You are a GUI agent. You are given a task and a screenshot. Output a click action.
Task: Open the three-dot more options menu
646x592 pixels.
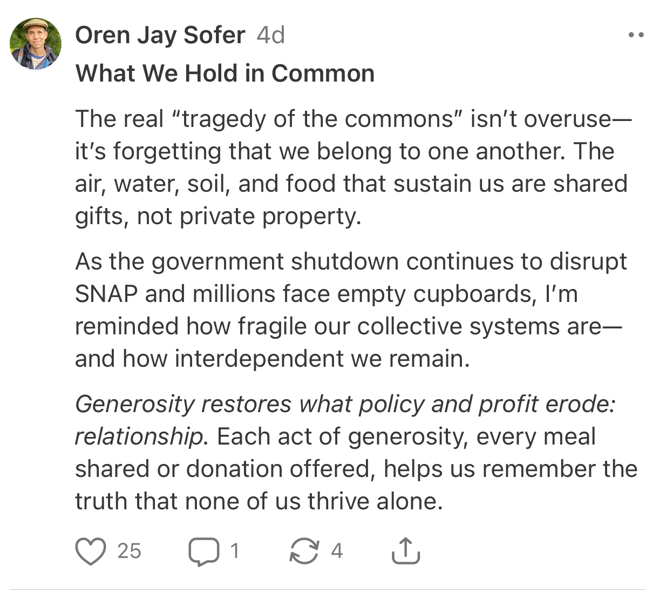637,36
